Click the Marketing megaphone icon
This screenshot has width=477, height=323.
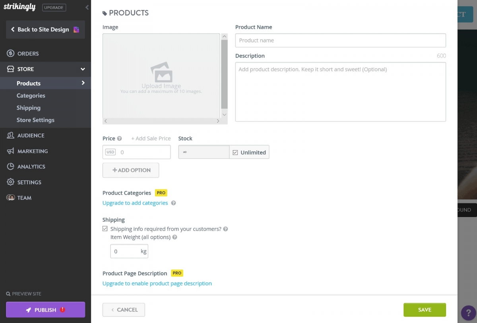(x=10, y=151)
